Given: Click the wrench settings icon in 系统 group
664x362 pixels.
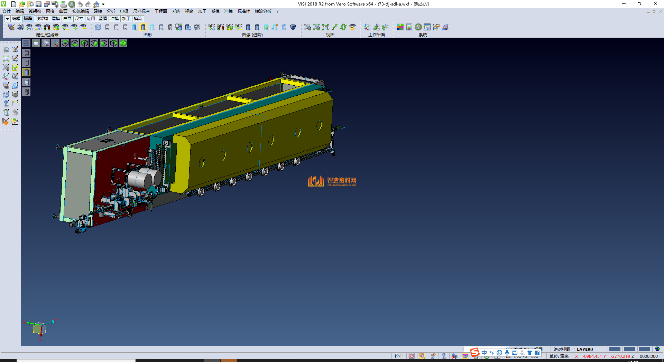Looking at the screenshot, I should click(418, 27).
